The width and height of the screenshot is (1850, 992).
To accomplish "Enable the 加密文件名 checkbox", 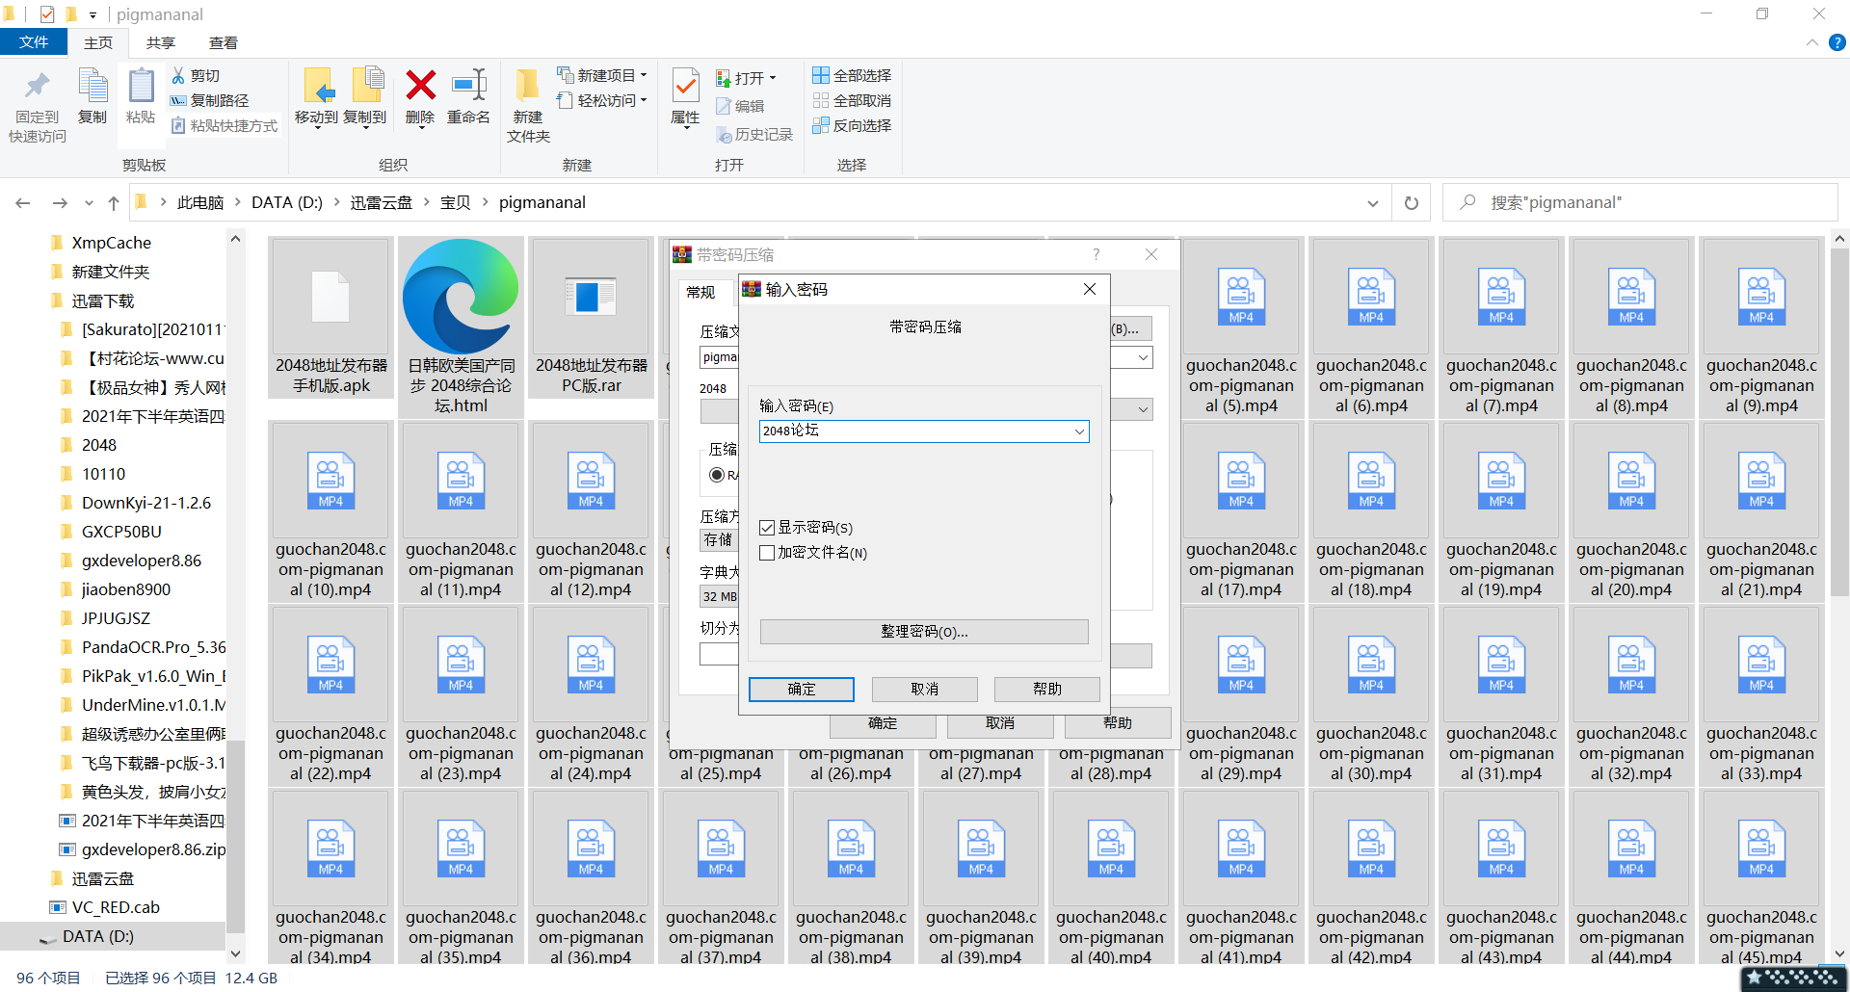I will [x=767, y=553].
